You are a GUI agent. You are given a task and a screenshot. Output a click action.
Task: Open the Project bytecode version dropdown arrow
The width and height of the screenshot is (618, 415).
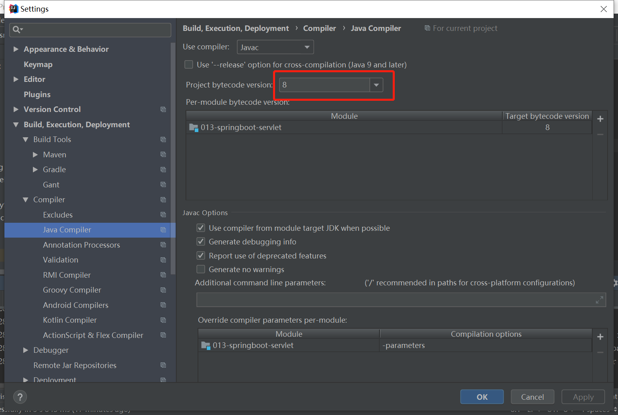click(376, 85)
